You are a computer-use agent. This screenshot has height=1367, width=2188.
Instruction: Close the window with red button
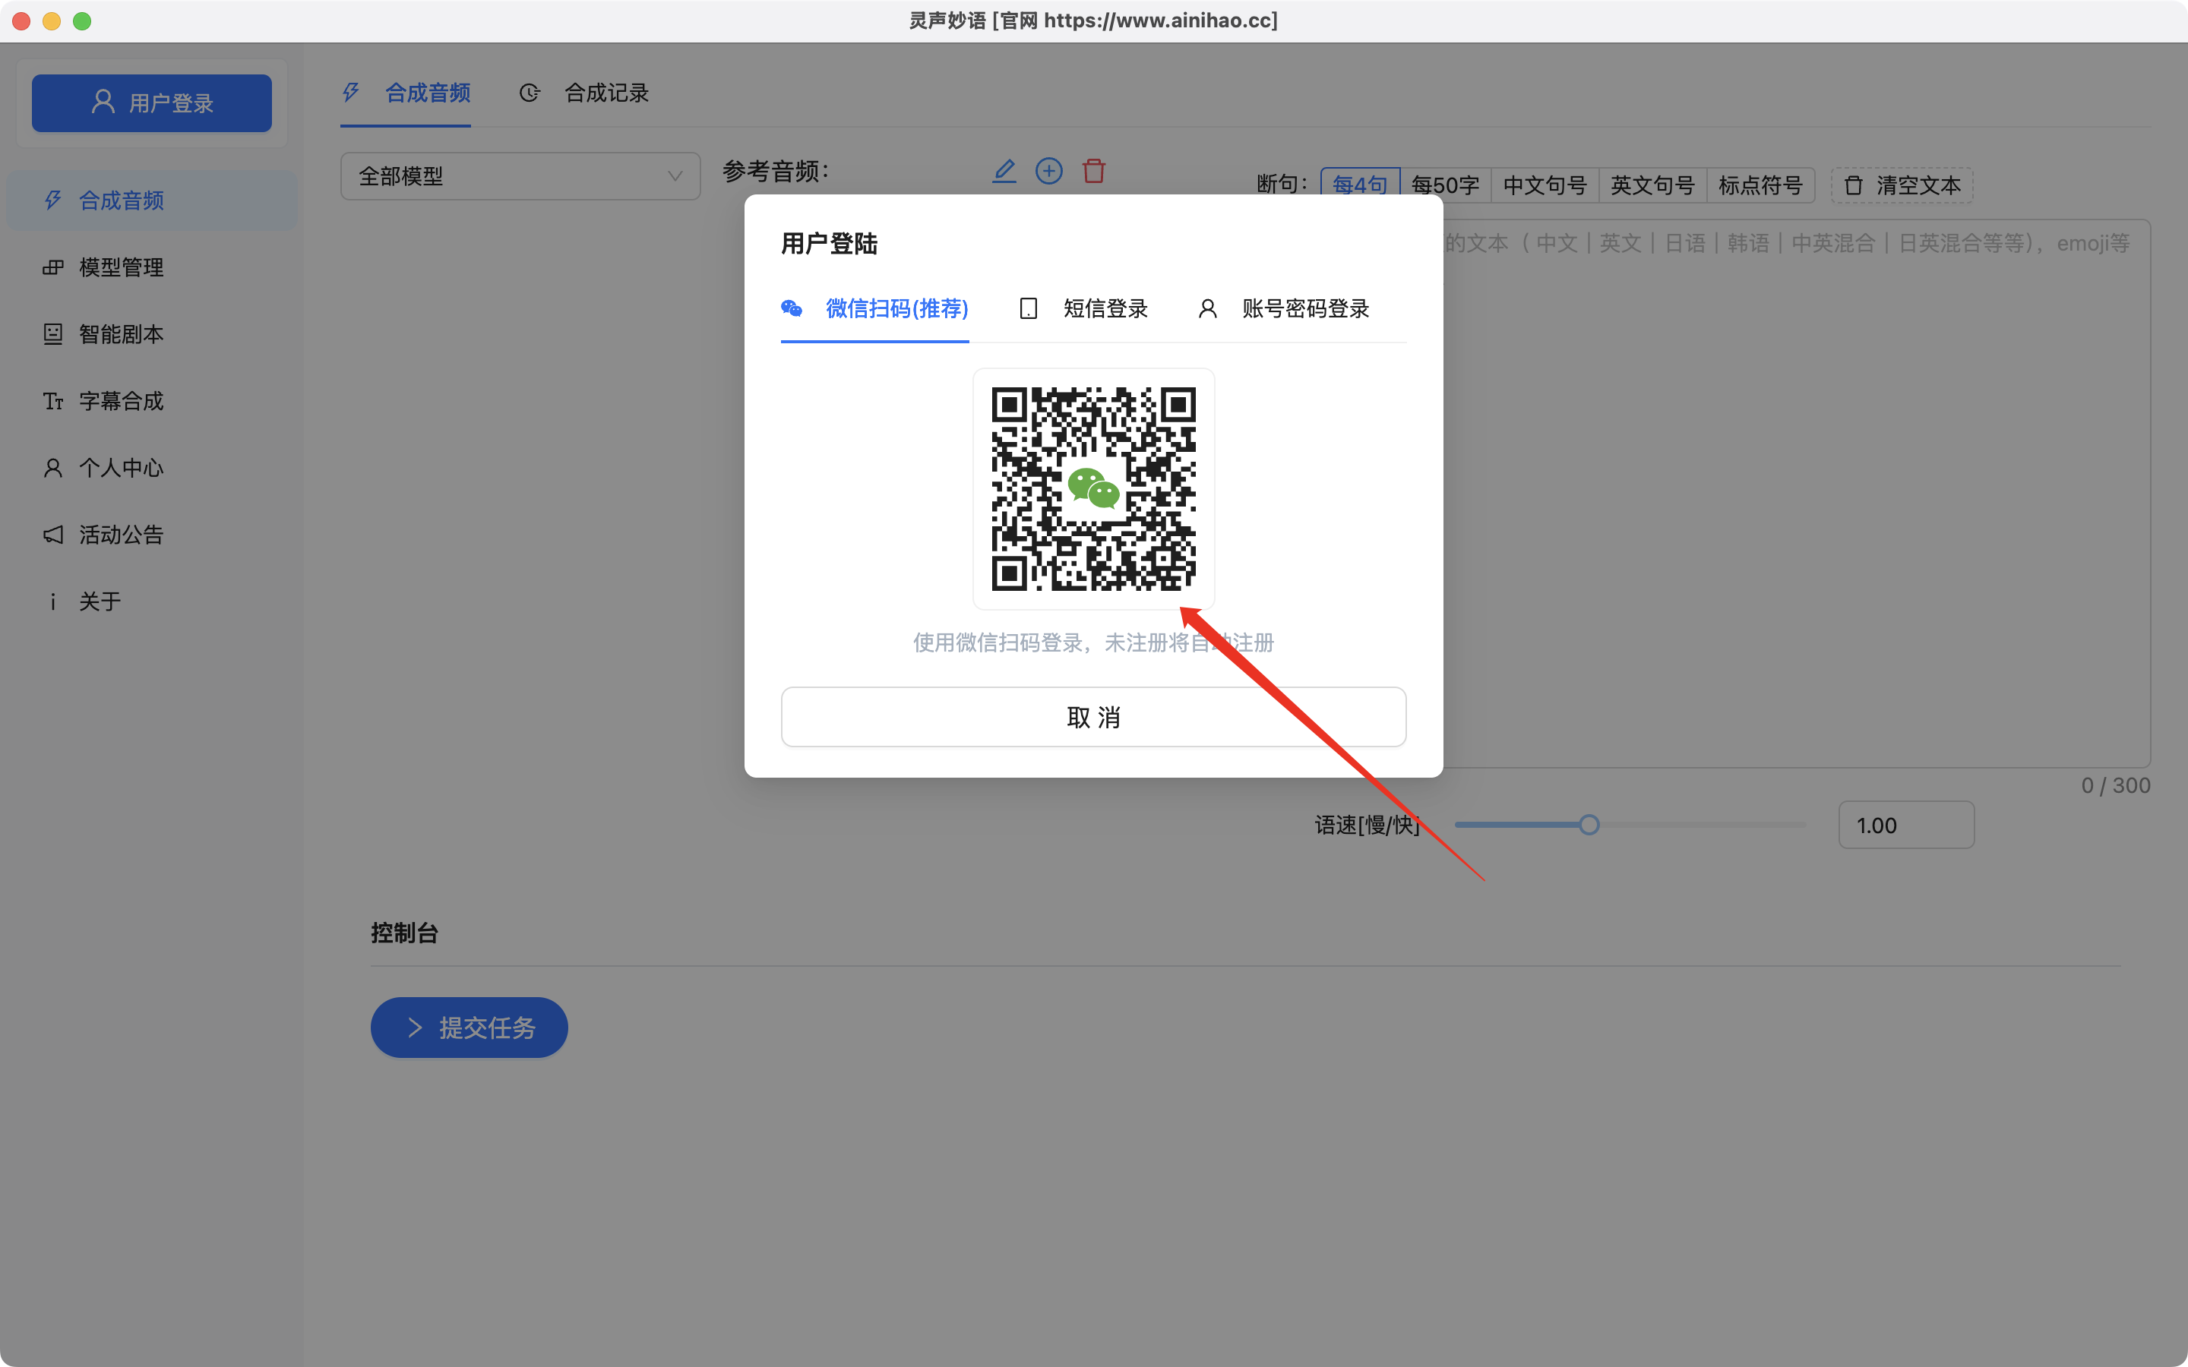click(22, 21)
